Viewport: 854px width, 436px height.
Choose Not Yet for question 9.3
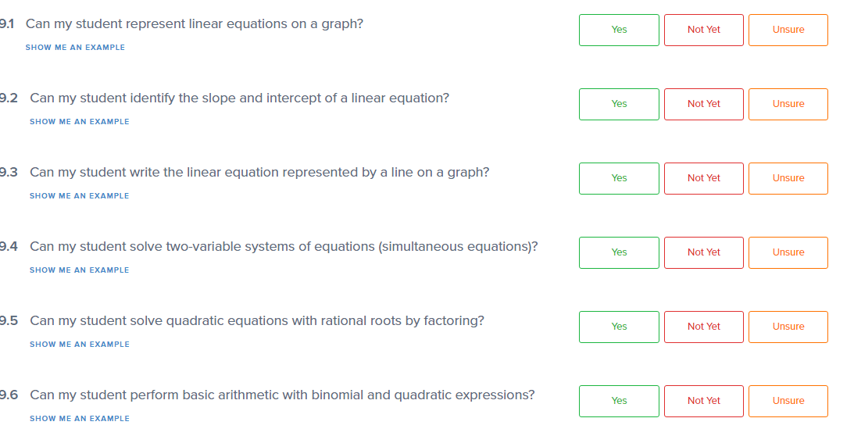click(703, 178)
